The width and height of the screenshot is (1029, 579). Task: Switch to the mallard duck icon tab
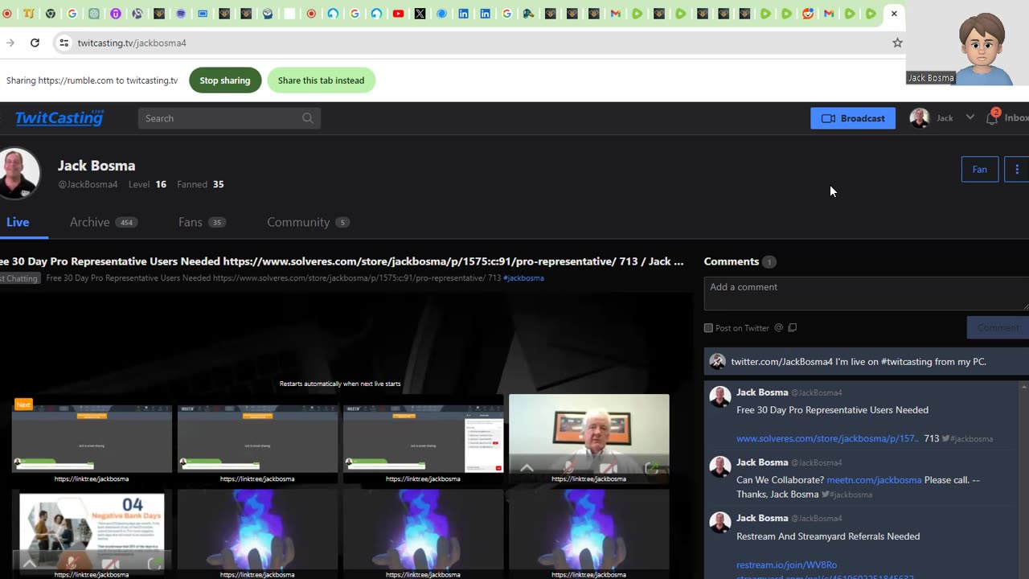tap(528, 14)
